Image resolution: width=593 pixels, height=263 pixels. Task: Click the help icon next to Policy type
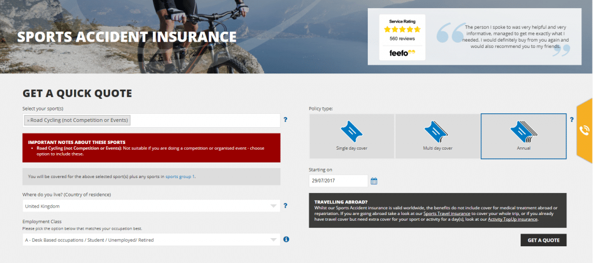point(572,120)
